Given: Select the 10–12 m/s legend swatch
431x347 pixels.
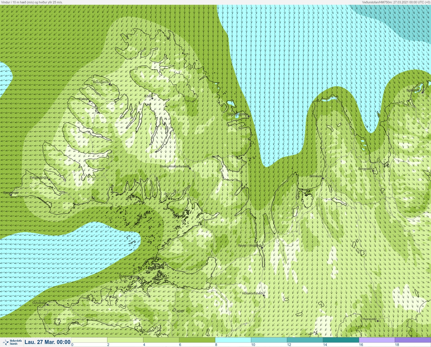Looking at the screenshot, I should pos(269,340).
